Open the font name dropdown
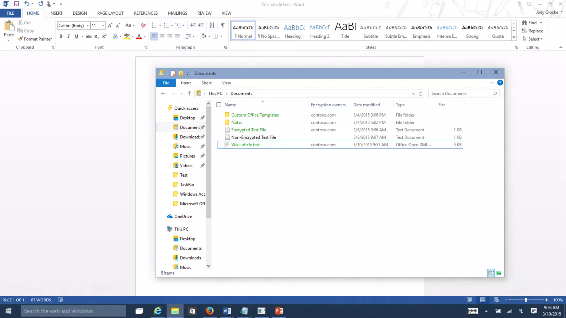Viewport: 566px width, 318px height. [x=88, y=25]
